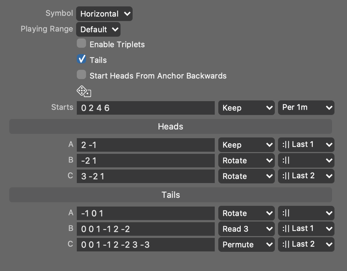
Task: Open Tails B Read 3 dropdown
Action: tap(246, 229)
